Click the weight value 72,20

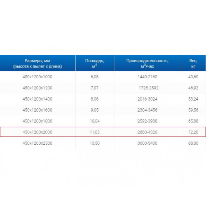[193, 132]
